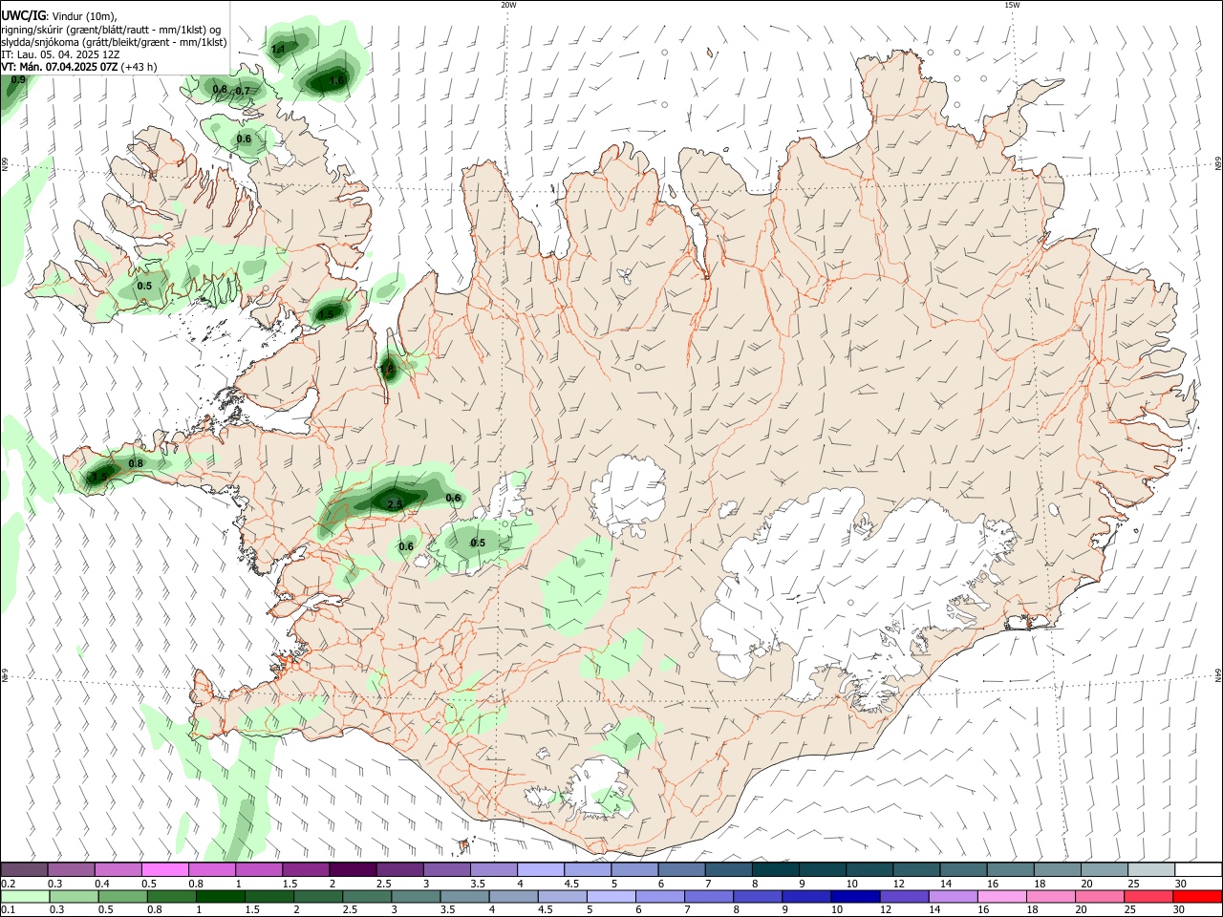Click the 12 label on the lower color scale

click(886, 909)
